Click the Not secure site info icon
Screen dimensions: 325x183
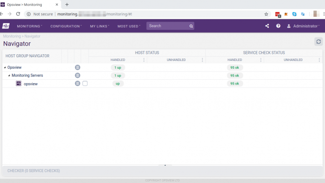click(x=29, y=14)
